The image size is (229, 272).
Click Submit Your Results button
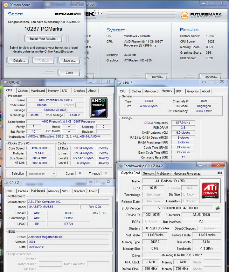44,39
